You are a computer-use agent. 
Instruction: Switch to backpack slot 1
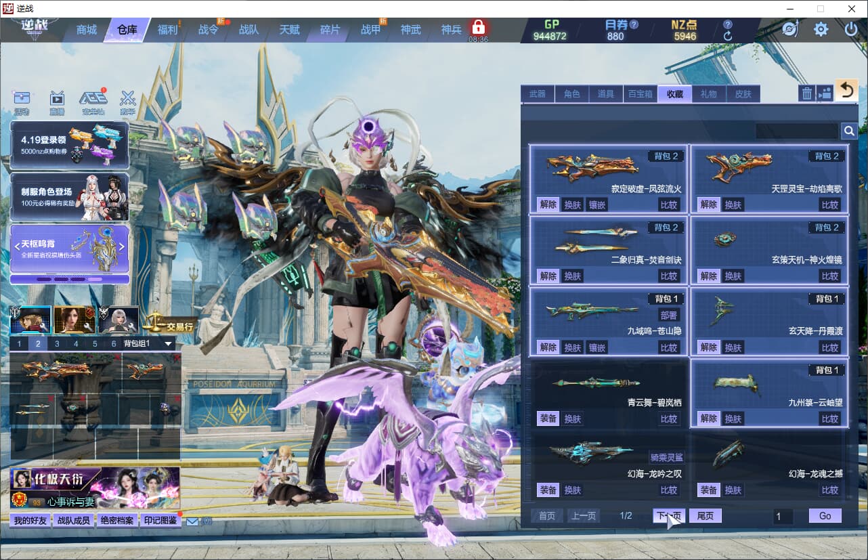point(20,344)
